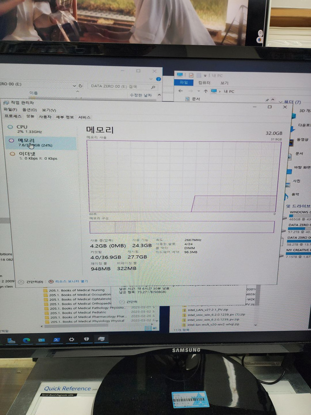Click 간단히(D) in Task Manager
The height and width of the screenshot is (415, 311).
[x=31, y=282]
